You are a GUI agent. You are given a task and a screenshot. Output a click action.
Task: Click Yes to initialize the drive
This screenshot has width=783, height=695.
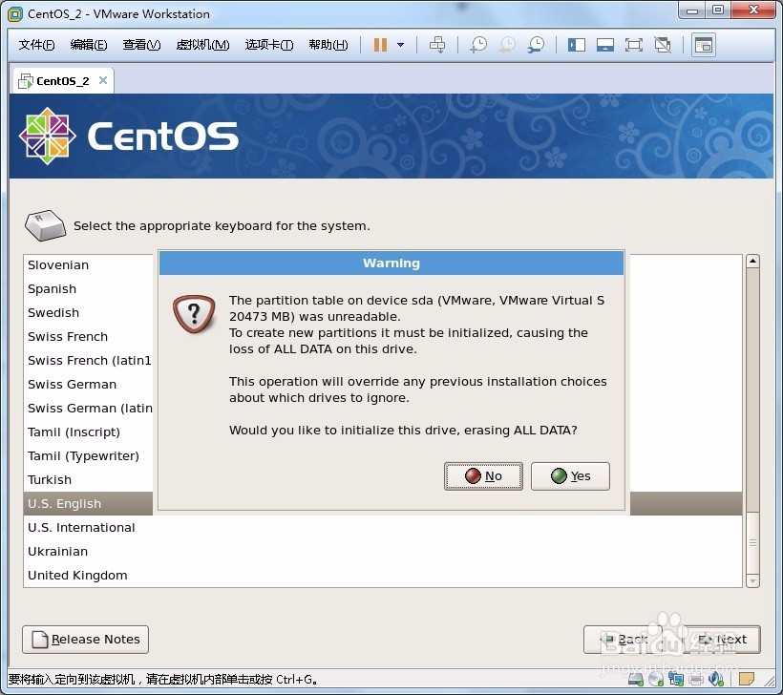pyautogui.click(x=570, y=475)
